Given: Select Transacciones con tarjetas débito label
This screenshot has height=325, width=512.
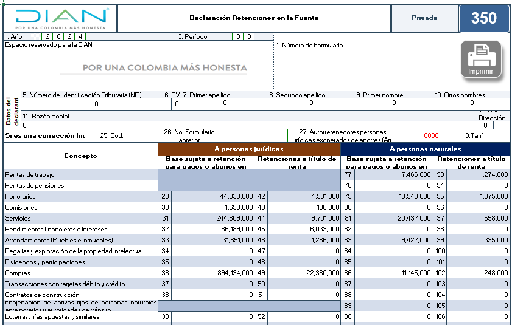Looking at the screenshot, I should point(65,284).
